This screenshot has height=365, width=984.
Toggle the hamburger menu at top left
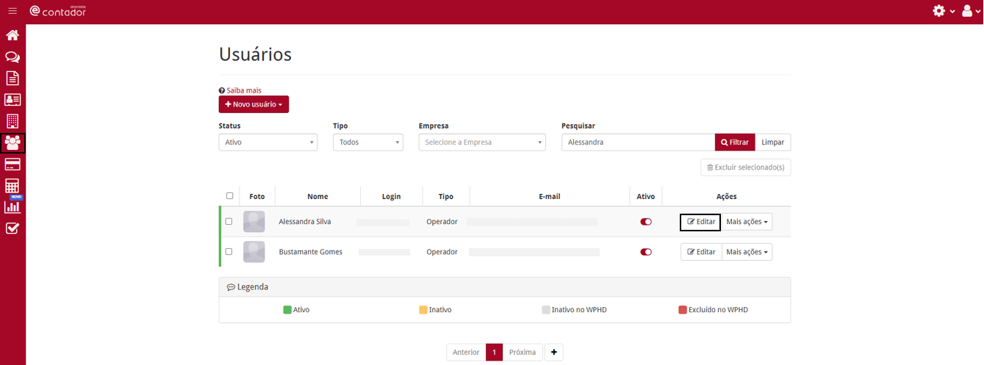(x=12, y=11)
